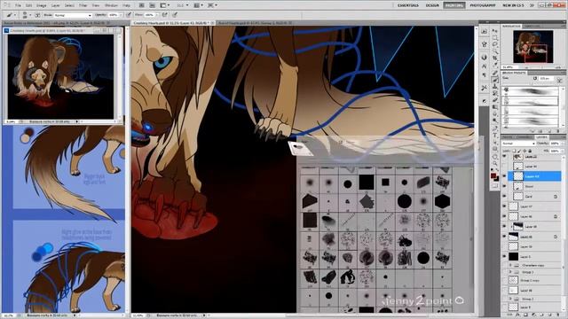568x319 pixels.
Task: Select the Pen tool
Action: (x=495, y=128)
